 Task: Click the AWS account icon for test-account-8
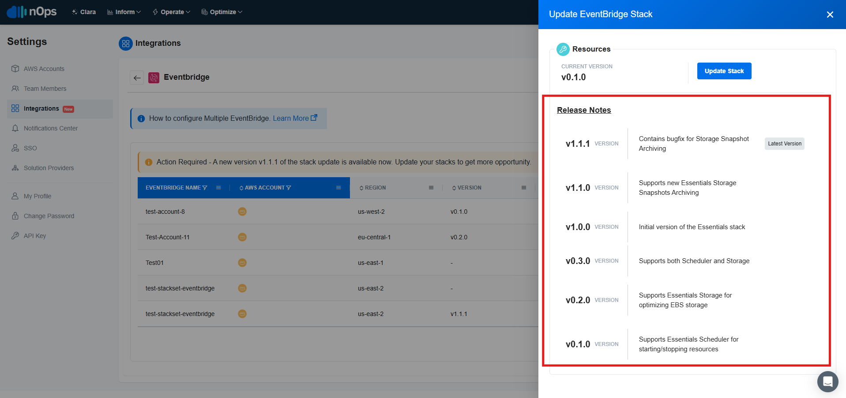click(242, 212)
